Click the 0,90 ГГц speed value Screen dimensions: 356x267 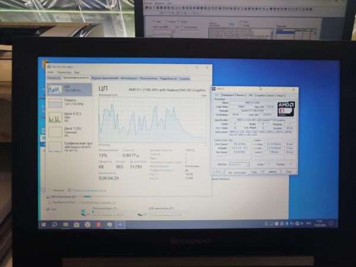tap(131, 155)
